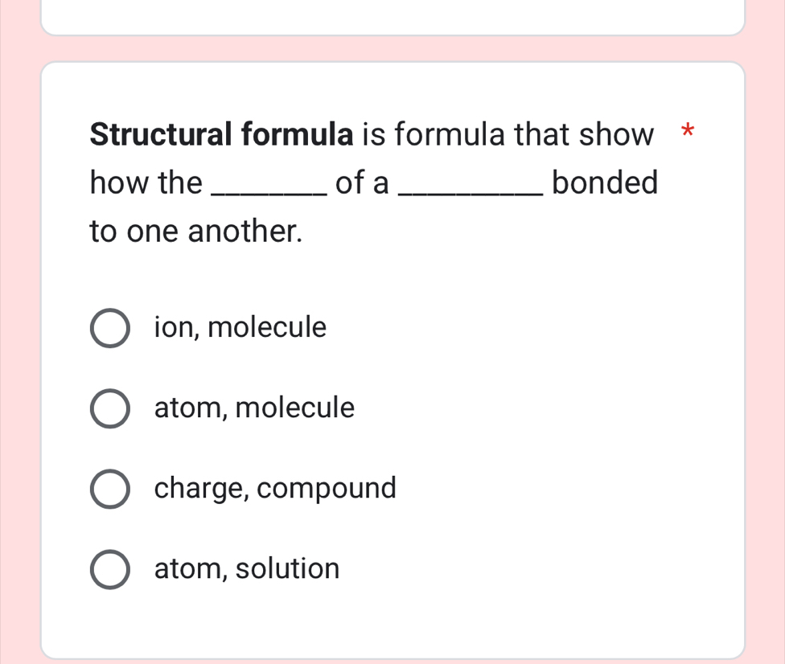Mark the "atom, solution" radio button
The height and width of the screenshot is (664, 785).
109,569
